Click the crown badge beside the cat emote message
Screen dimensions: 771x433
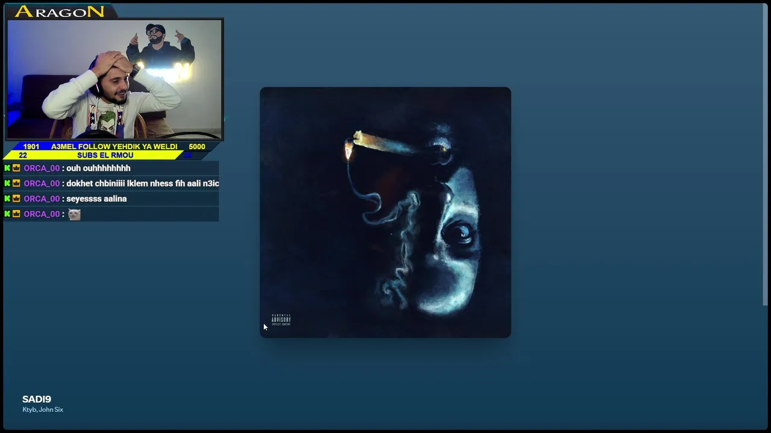tap(16, 214)
